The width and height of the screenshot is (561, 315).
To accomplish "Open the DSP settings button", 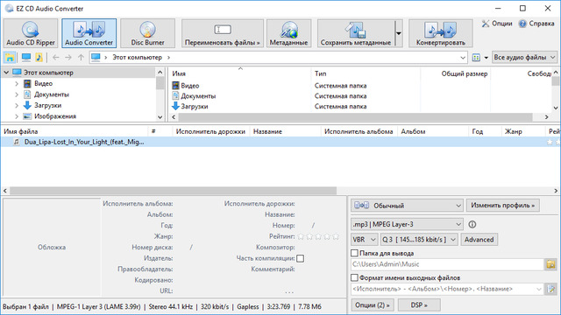I will pyautogui.click(x=419, y=305).
